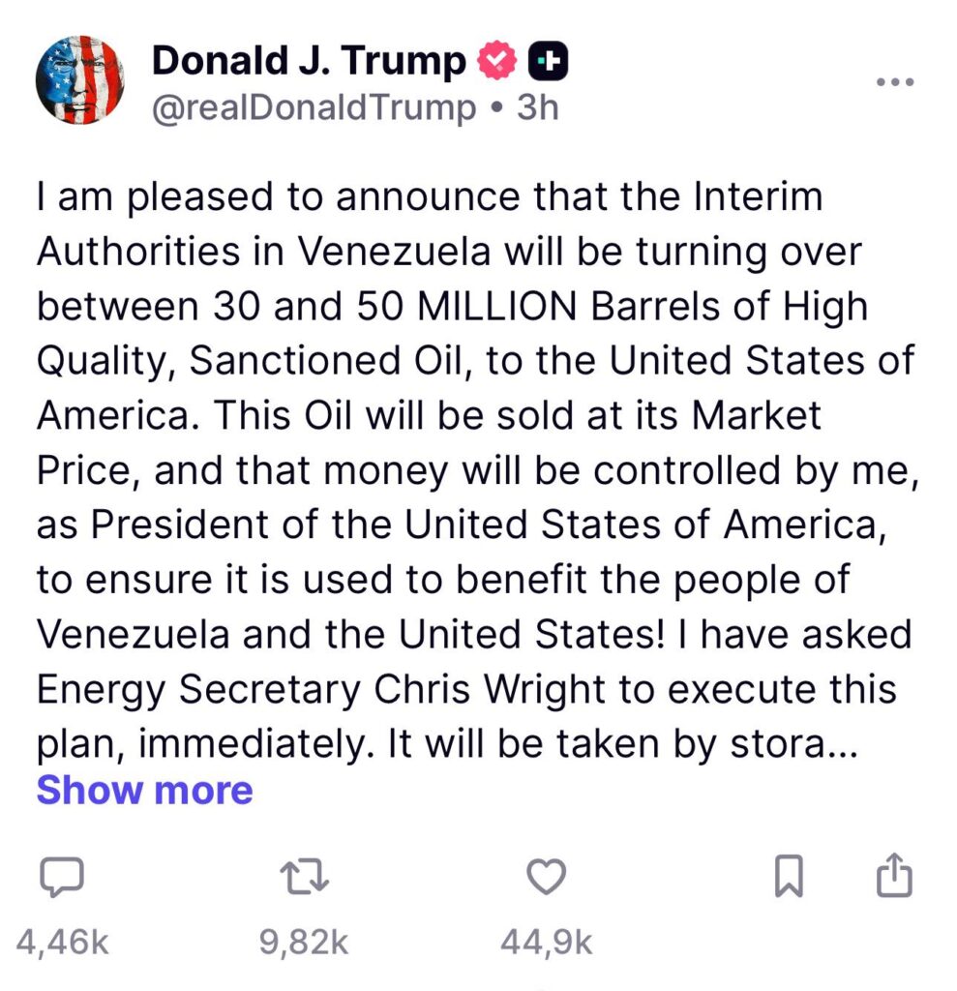
Task: Open the American flag profile avatar
Action: click(79, 79)
